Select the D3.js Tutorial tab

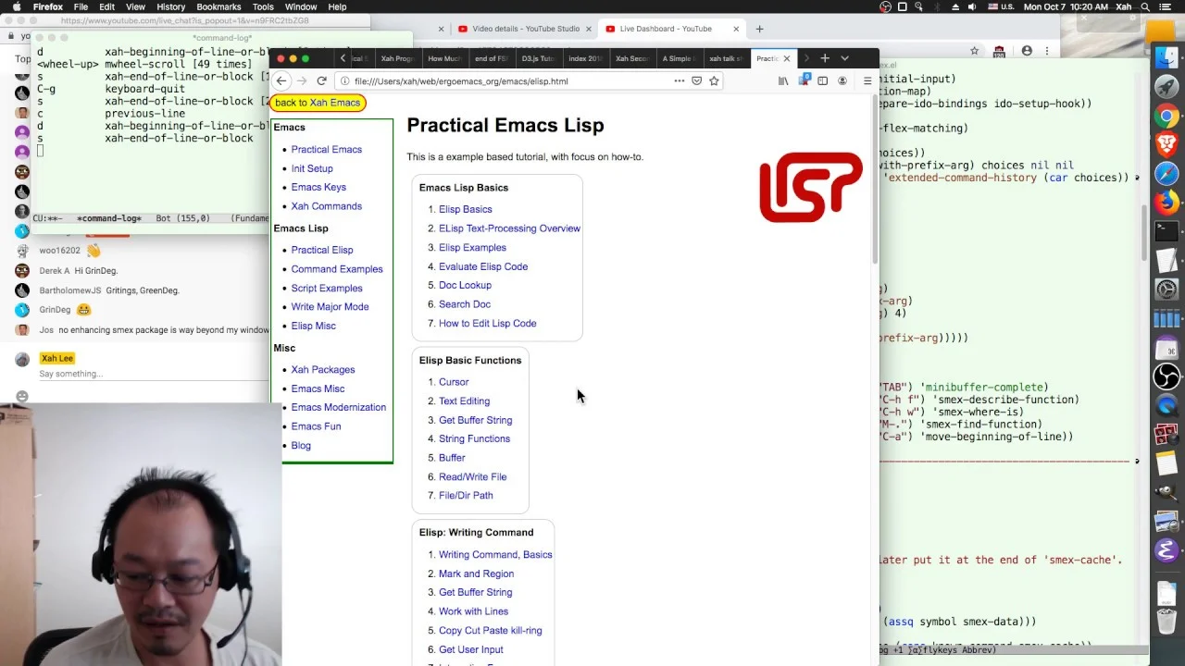click(537, 59)
